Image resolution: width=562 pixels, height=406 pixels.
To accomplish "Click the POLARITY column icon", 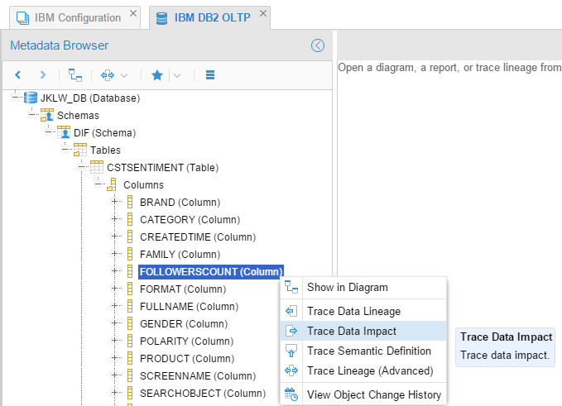I will tap(130, 341).
